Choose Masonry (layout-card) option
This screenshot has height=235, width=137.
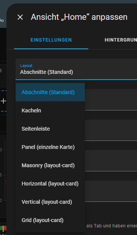click(x=50, y=165)
